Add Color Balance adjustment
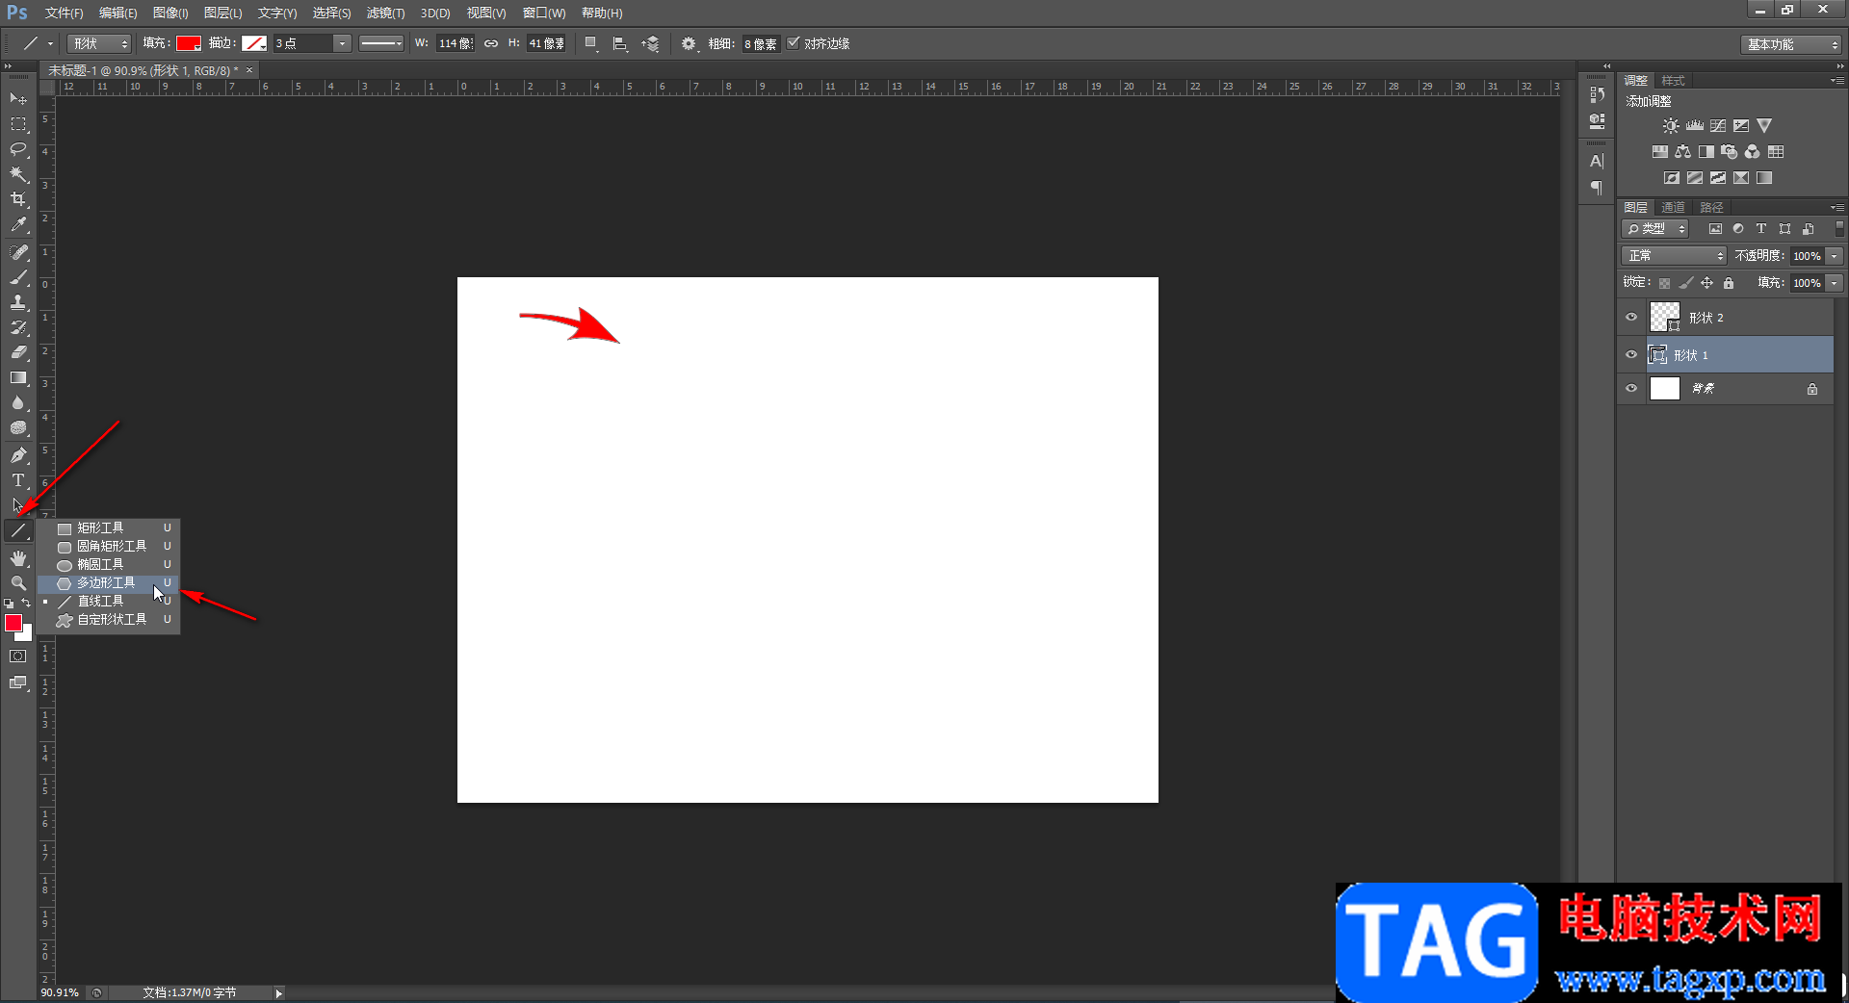 1682,152
